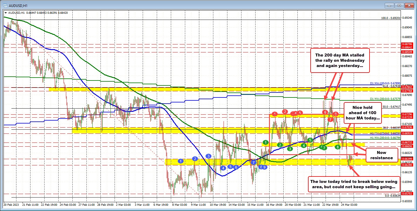Click the green circle marker 1 above the yellow zone

[265, 142]
